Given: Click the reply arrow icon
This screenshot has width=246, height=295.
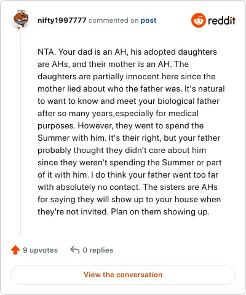Looking at the screenshot, I should click(x=75, y=250).
